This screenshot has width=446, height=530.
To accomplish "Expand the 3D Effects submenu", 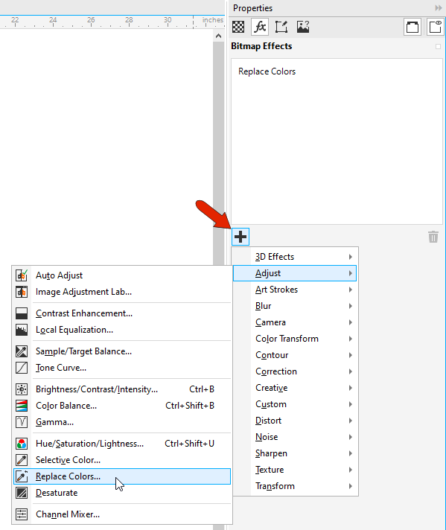I will 295,257.
